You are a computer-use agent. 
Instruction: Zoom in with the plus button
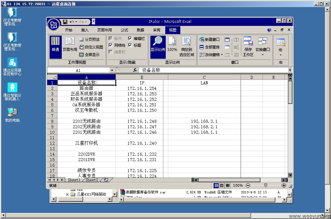coord(284,185)
